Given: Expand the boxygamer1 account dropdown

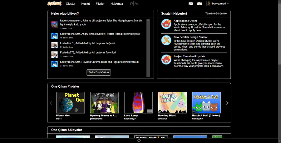Looking at the screenshot, I should (228, 4).
